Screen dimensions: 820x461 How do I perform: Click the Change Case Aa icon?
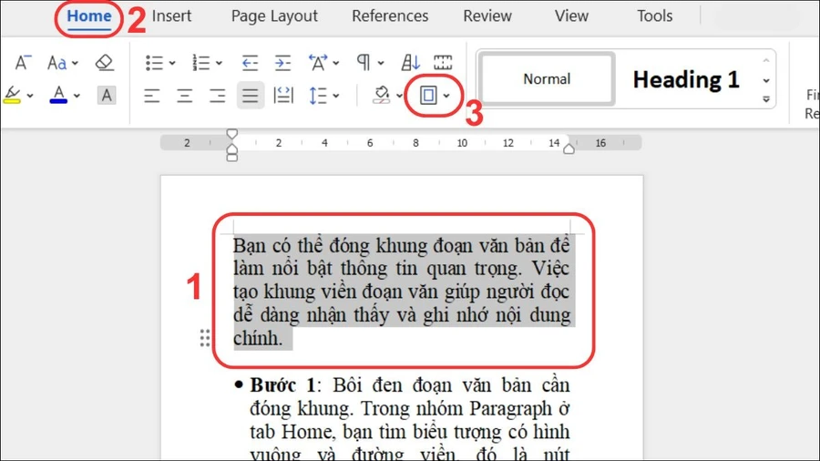coord(57,63)
